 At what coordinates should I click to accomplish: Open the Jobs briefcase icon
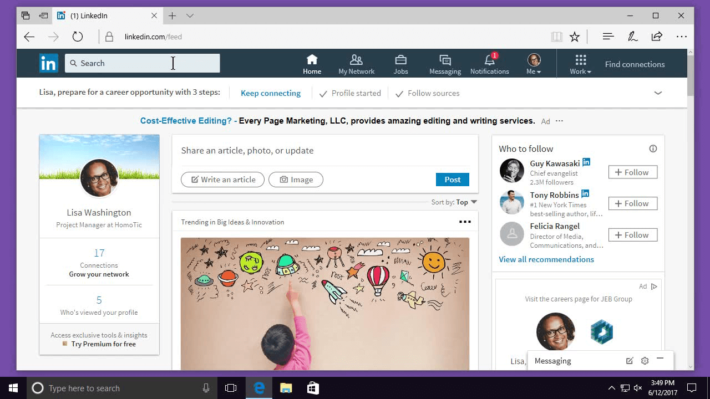tap(400, 60)
